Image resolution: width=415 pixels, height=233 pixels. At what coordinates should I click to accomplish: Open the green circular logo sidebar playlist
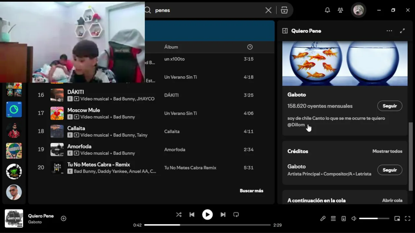14,172
